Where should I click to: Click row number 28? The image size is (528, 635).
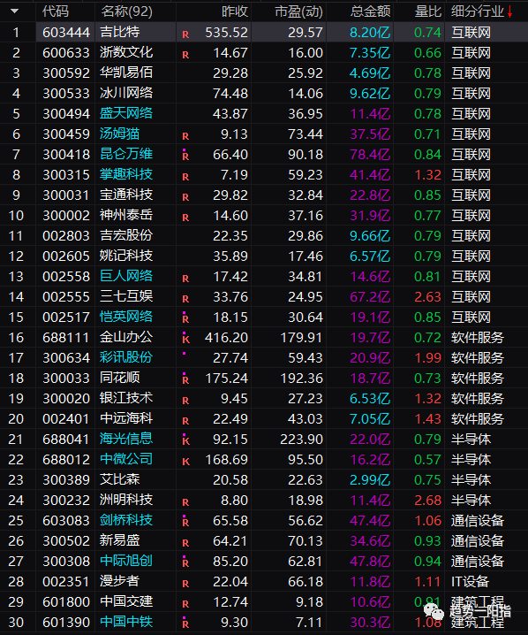tap(16, 582)
